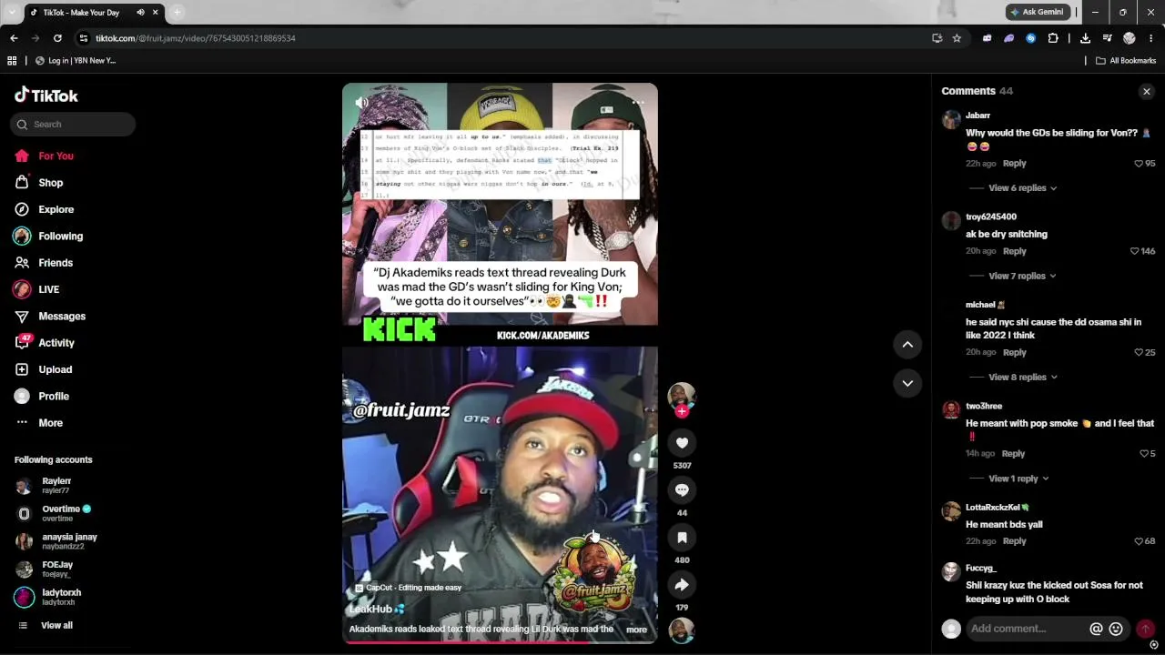Reload the page in the browser toolbar

(x=57, y=38)
